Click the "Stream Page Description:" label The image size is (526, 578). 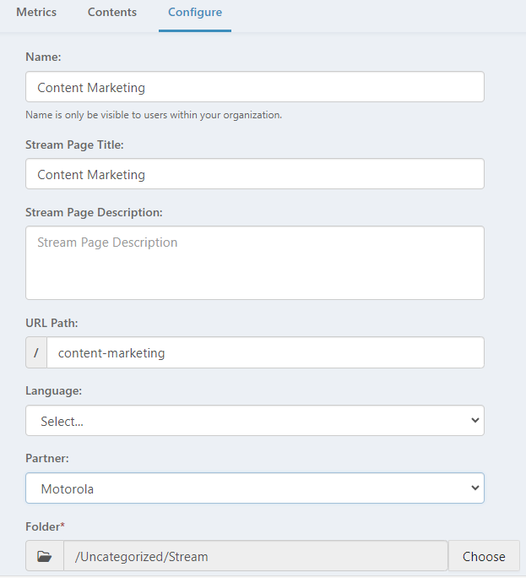point(94,212)
